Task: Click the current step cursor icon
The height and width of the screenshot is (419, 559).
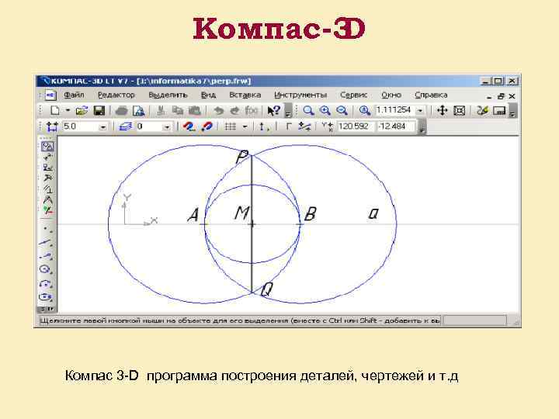Action: (x=53, y=126)
